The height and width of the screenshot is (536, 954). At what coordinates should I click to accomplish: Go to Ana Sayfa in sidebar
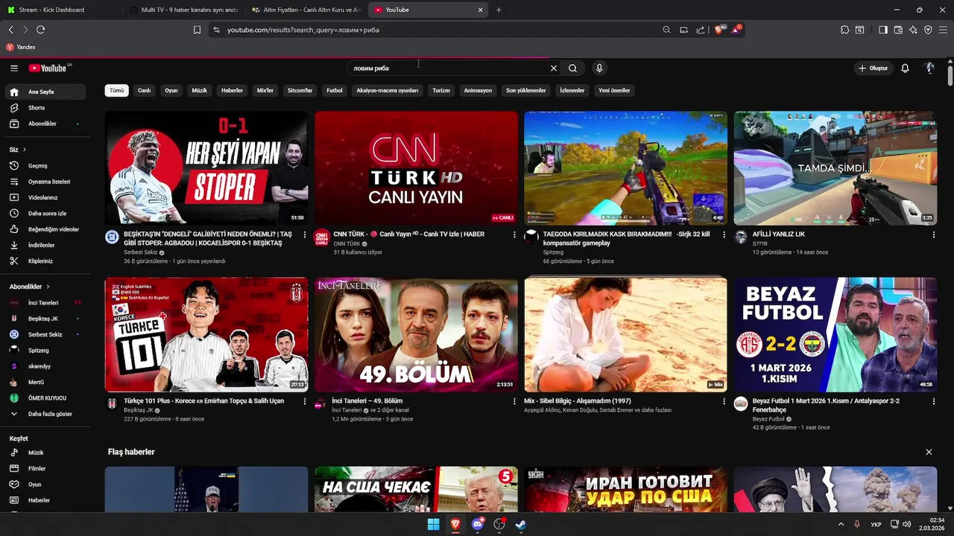(x=45, y=92)
